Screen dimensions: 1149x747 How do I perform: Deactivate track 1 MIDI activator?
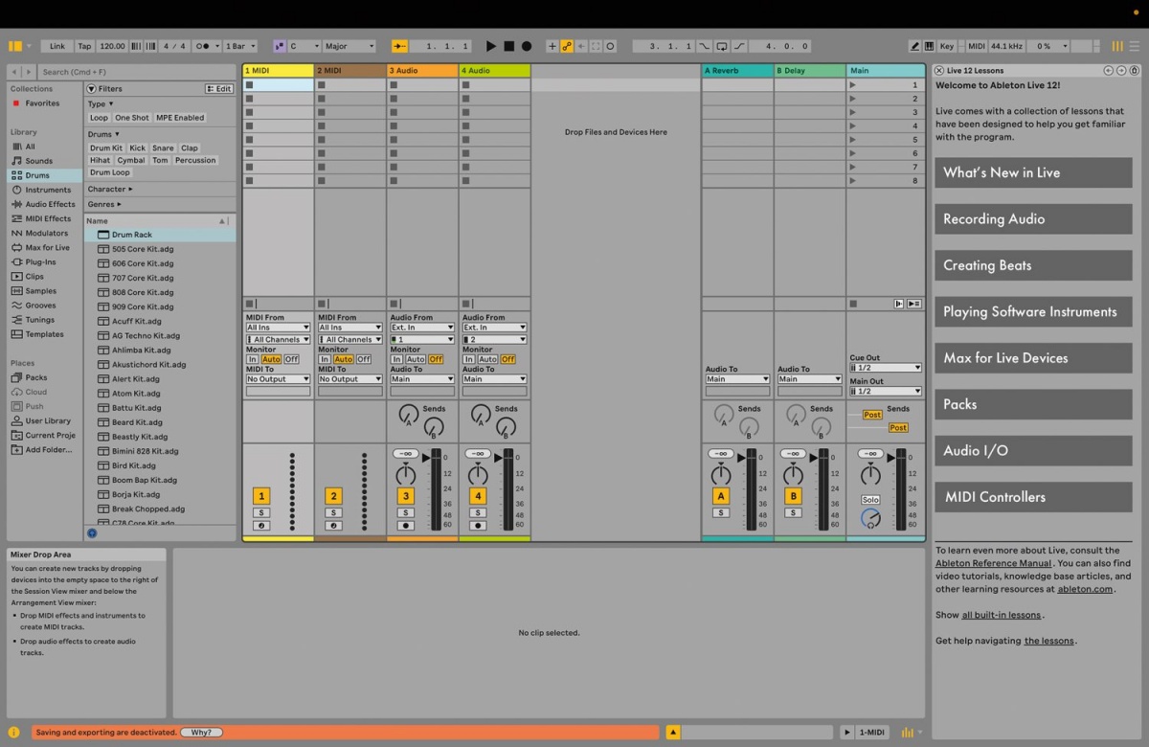click(261, 496)
